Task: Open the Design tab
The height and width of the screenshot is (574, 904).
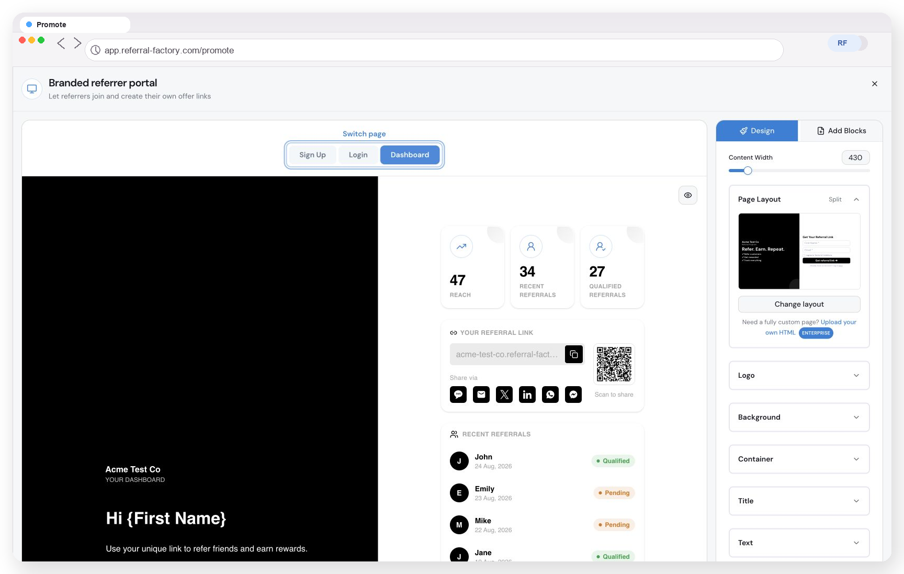Action: tap(757, 131)
